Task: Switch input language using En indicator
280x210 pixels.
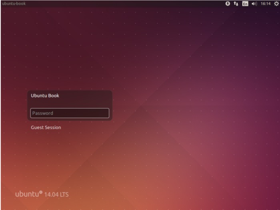Action: tap(245, 4)
